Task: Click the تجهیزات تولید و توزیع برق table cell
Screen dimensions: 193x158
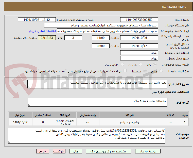Action: [x=65, y=122]
